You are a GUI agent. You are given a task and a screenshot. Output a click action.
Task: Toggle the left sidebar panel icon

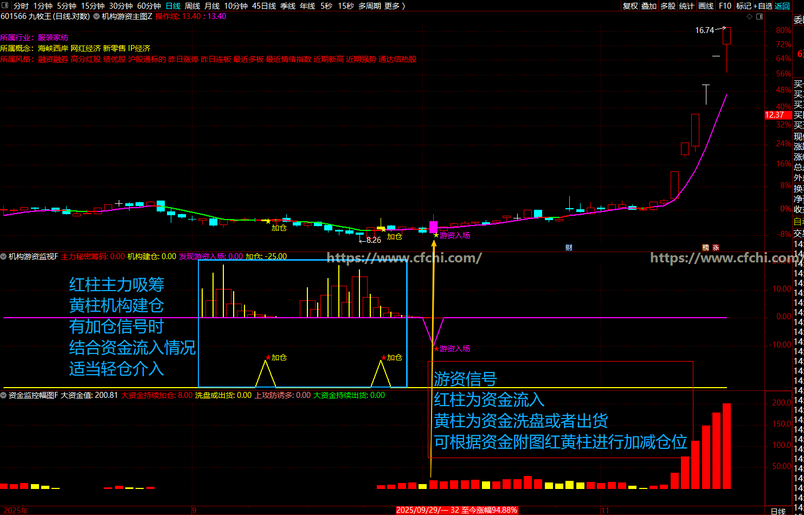point(5,6)
